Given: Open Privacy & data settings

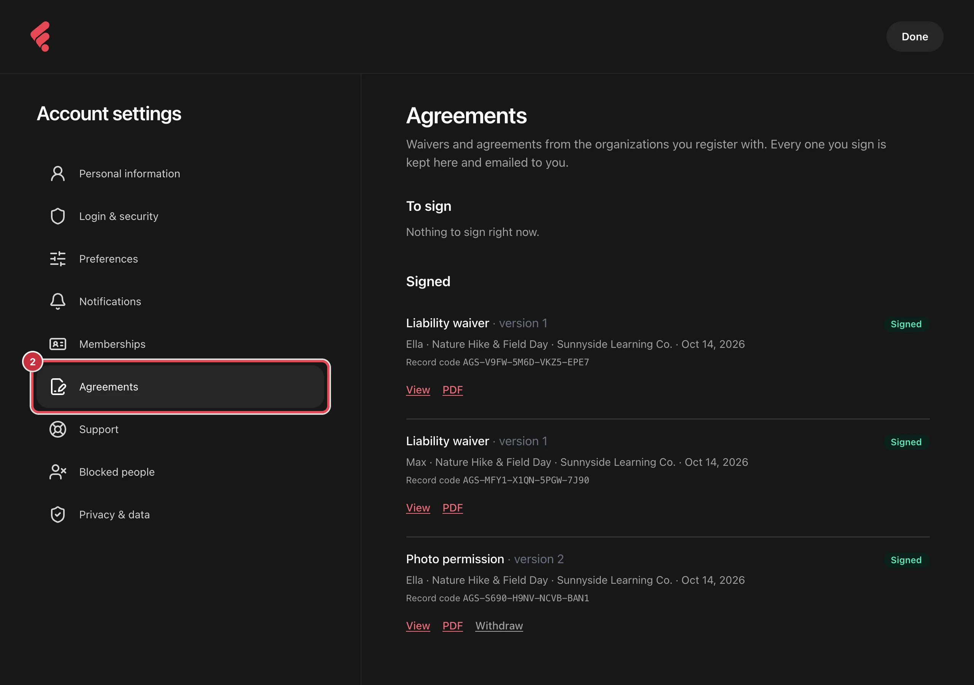Looking at the screenshot, I should point(180,515).
